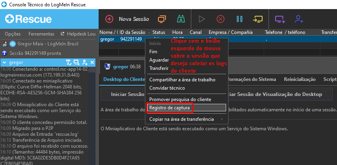Click the blue invite-technician person-plus toolbar icon
Screen dimensions: 337x165
[299, 19]
